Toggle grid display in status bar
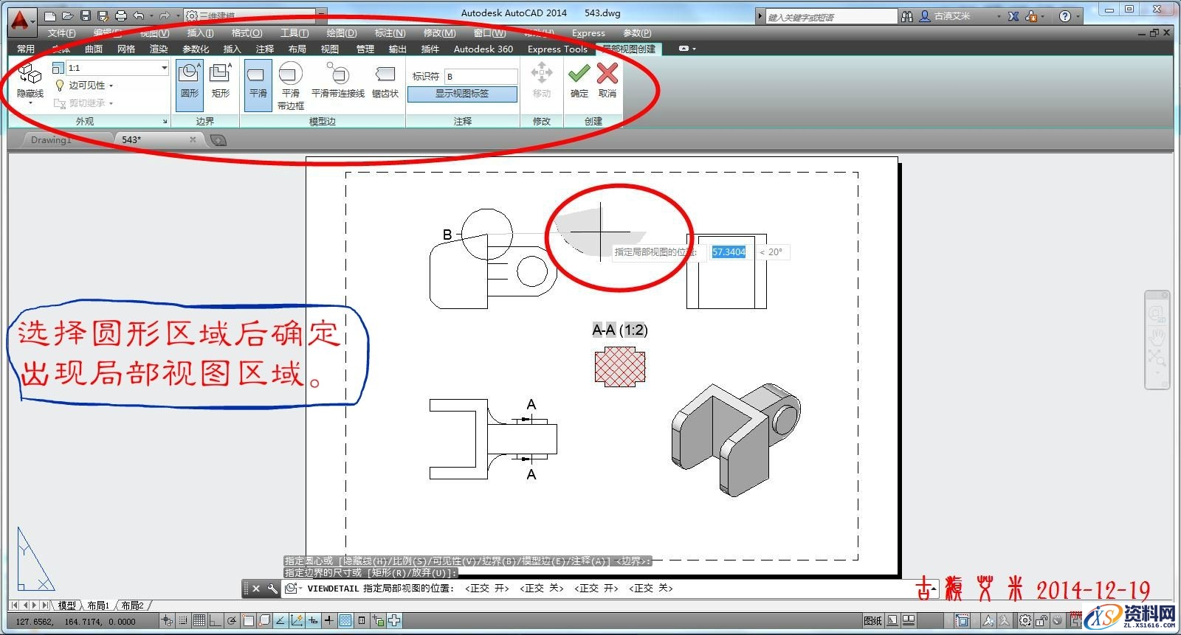This screenshot has width=1181, height=635. coord(199,621)
